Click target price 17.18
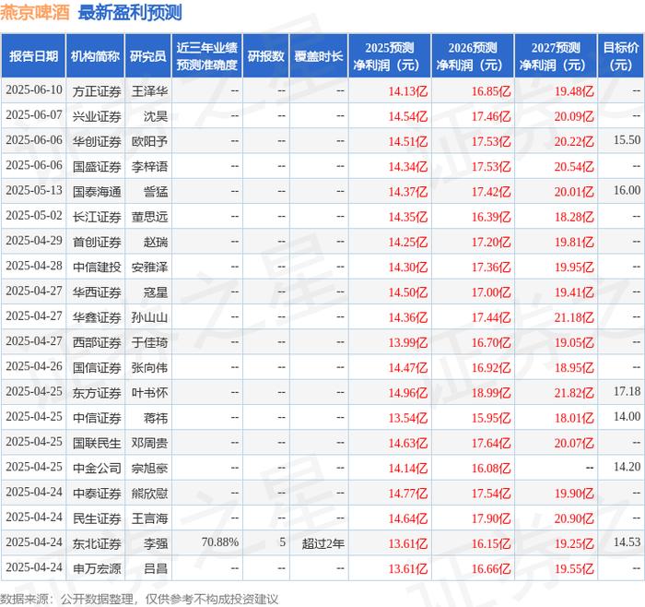Screen dimensions: 645x607 point(627,391)
